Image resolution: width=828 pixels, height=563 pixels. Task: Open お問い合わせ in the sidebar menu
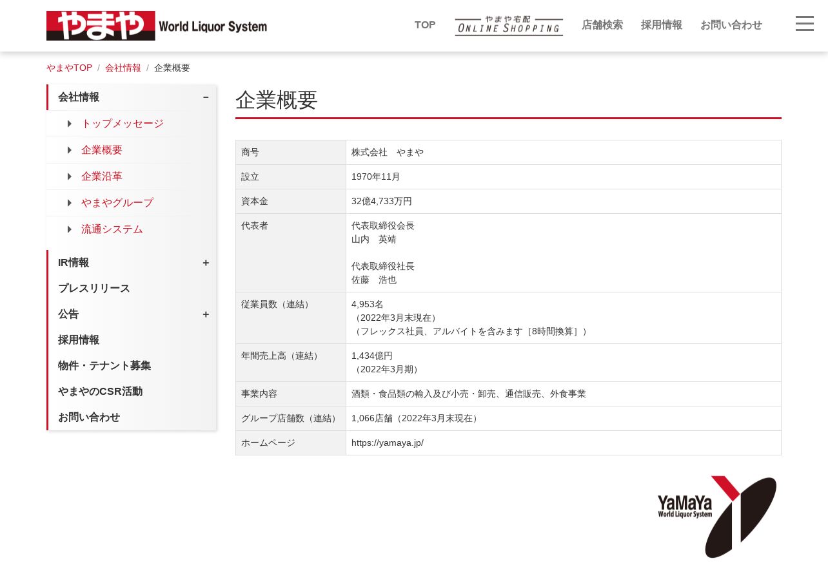pyautogui.click(x=89, y=417)
